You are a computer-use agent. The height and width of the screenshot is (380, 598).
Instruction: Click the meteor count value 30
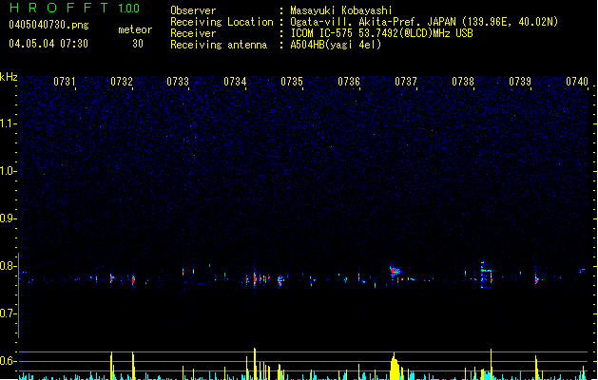pos(138,44)
